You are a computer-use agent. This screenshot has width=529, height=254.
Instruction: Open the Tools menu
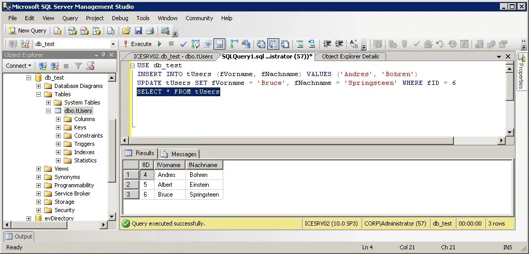143,18
